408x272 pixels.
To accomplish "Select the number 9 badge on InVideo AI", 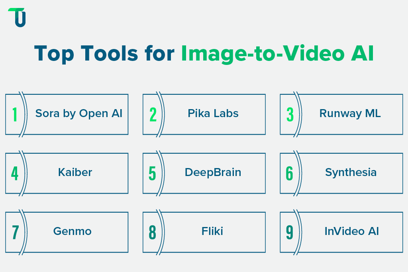I will coord(290,232).
